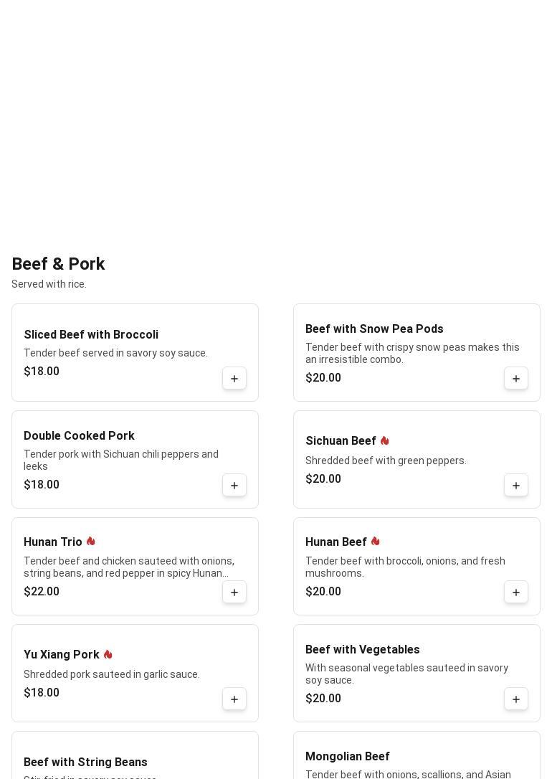Select the Mongolian Beef menu item
The width and height of the screenshot is (552, 779).
348,757
